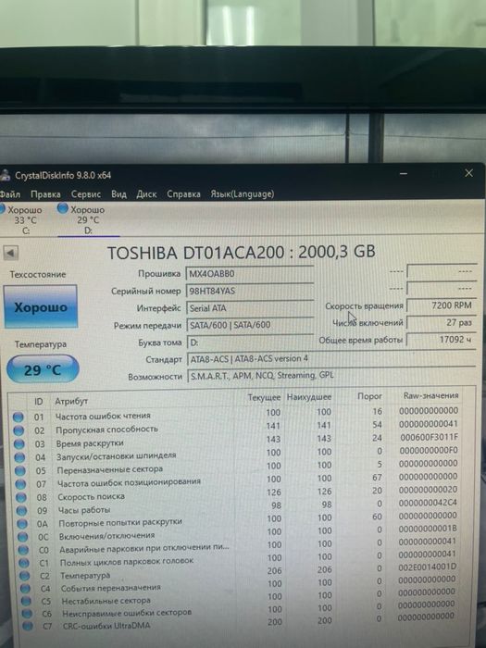The height and width of the screenshot is (648, 486).
Task: Click status icon for Переназначенные сектора
Action: (x=19, y=470)
